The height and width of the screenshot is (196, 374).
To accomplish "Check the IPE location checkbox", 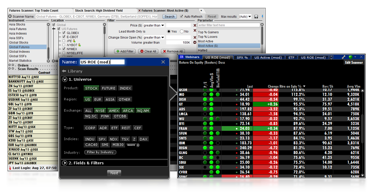I will click(x=64, y=41).
